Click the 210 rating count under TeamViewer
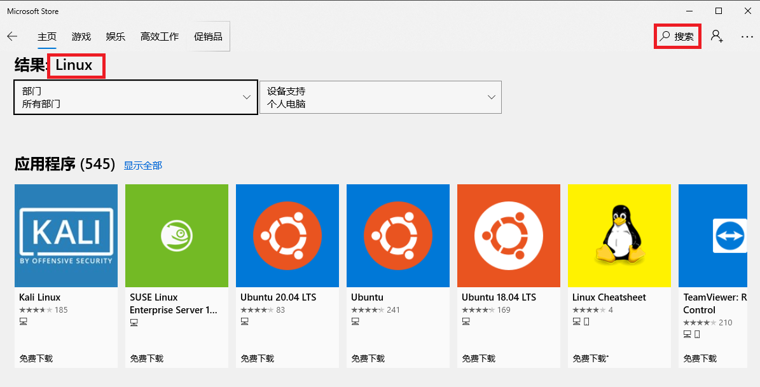The image size is (760, 387). [725, 323]
